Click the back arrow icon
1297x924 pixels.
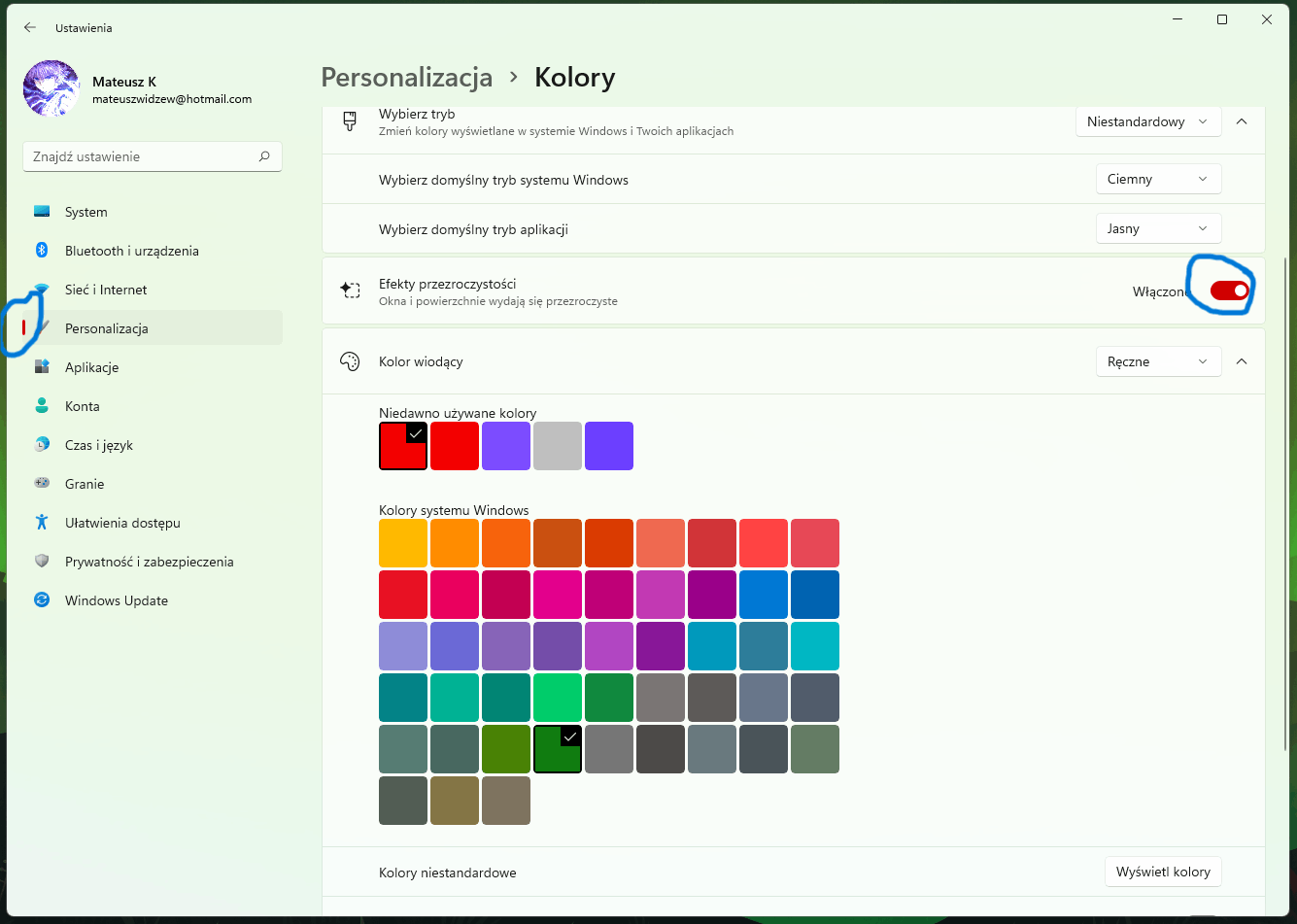tap(30, 28)
